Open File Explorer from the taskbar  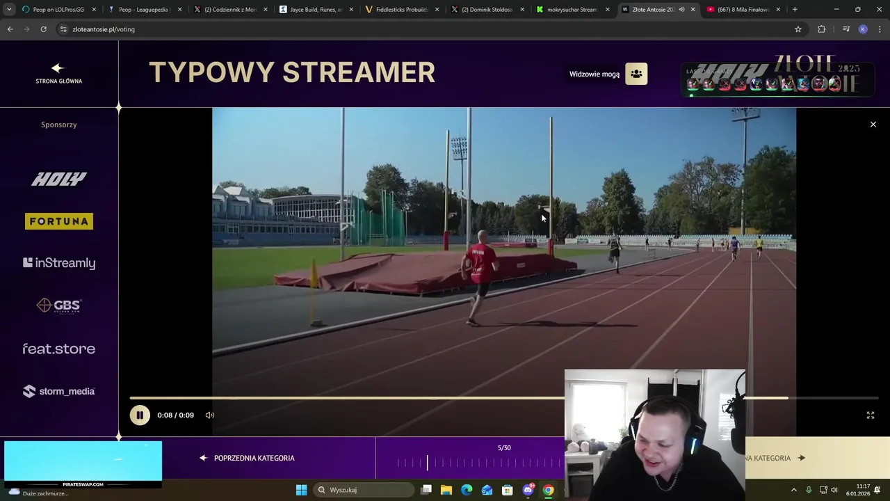[x=446, y=490]
